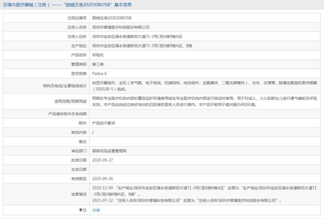Click the empty 生效日期 value cell
This screenshot has height=219, width=324.
204,169
